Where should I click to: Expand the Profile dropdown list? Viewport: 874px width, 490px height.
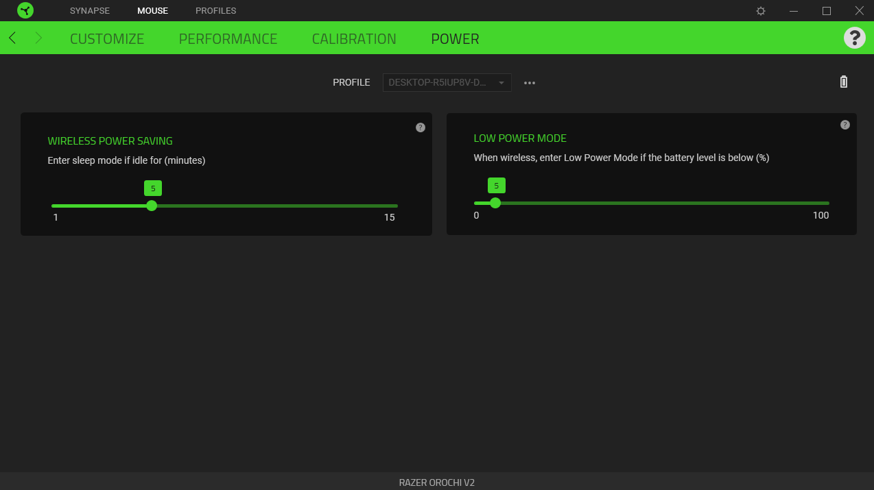[x=447, y=82]
